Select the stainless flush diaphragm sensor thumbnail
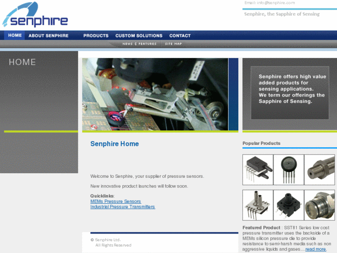The height and width of the screenshot is (253, 337). (319, 205)
